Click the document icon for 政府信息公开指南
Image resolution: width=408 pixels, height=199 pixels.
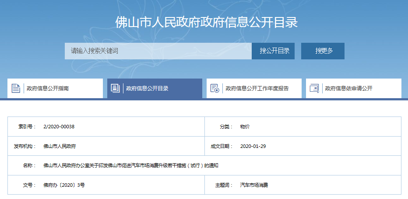click(x=16, y=88)
